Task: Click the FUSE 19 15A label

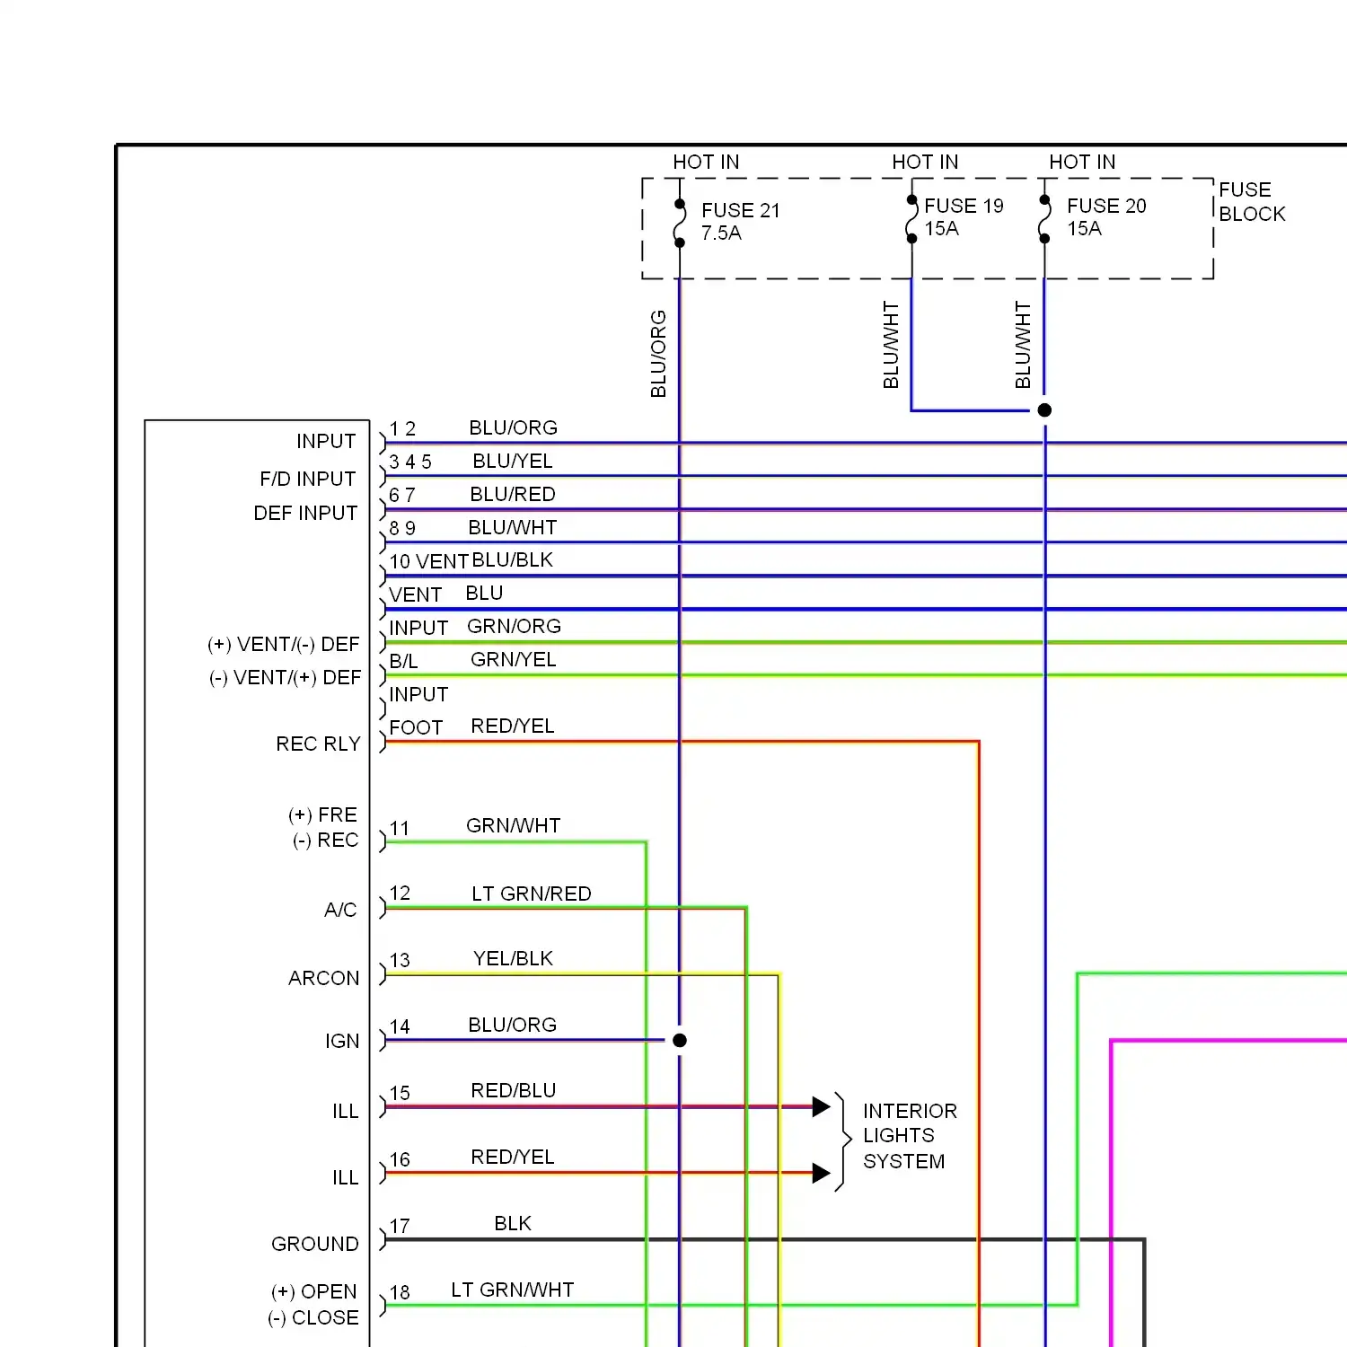Action: (x=964, y=216)
